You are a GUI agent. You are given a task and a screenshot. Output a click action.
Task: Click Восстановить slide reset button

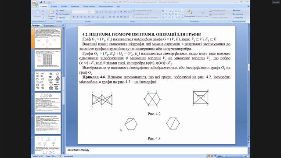coord(63,14)
